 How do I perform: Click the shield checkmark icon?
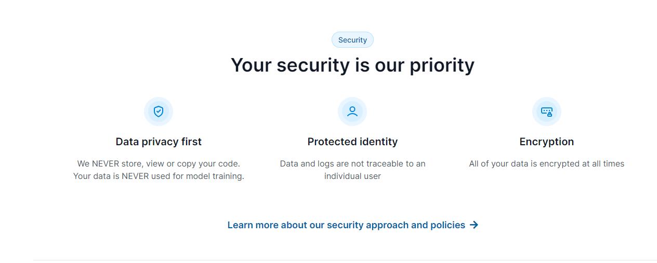click(x=159, y=112)
